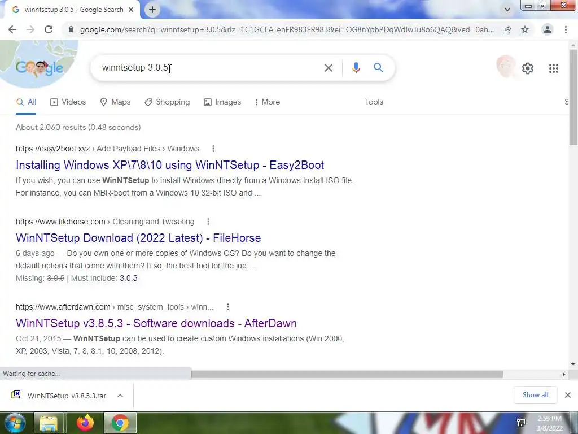Image resolution: width=578 pixels, height=434 pixels.
Task: Submit search with the magnifier icon
Action: tap(378, 68)
